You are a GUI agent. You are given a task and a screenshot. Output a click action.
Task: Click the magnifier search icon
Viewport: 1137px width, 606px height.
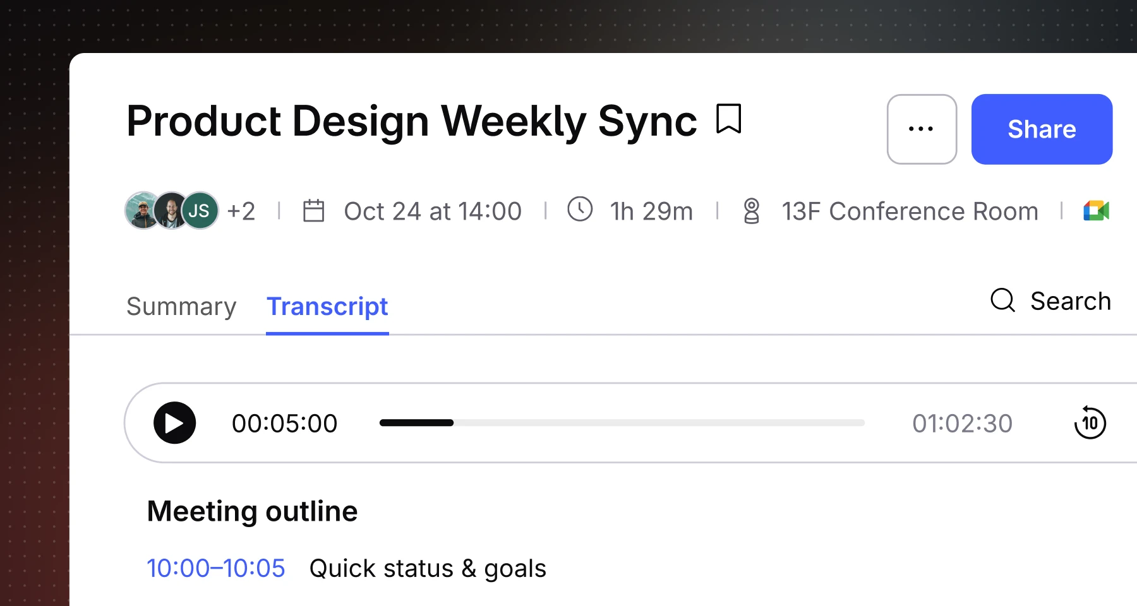click(x=1002, y=300)
